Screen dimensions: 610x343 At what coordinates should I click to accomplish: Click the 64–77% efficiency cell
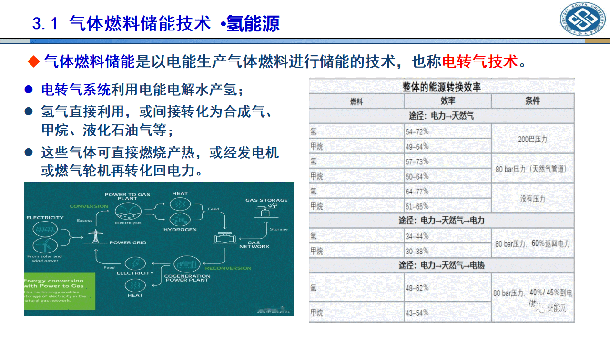pos(447,191)
